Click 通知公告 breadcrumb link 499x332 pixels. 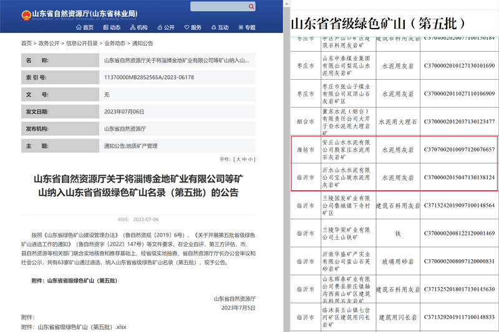click(142, 44)
